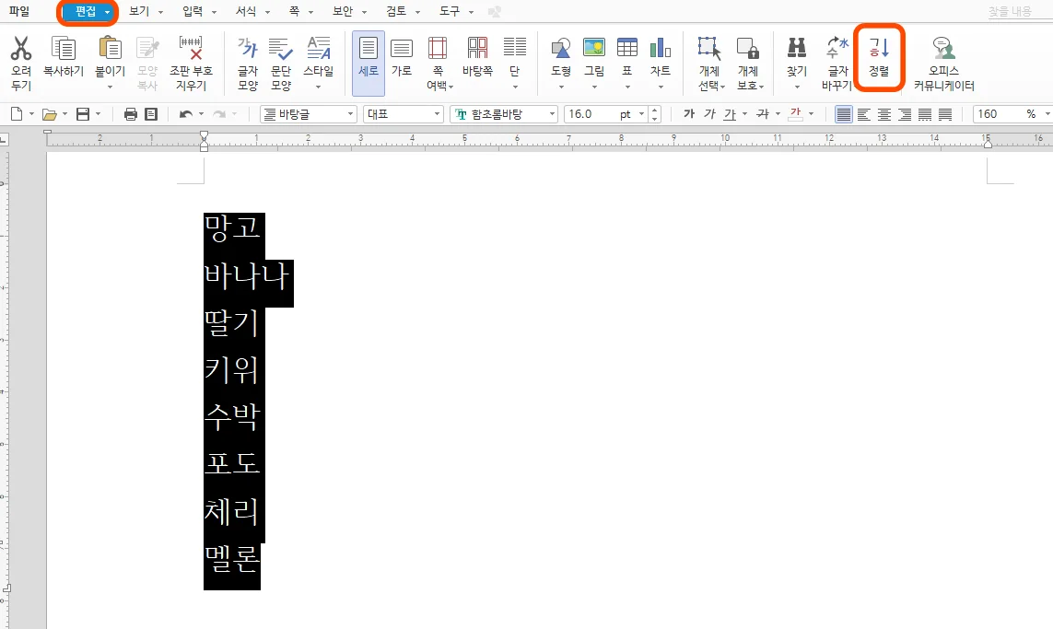Click the print icon
The width and height of the screenshot is (1053, 629).
[x=130, y=114]
